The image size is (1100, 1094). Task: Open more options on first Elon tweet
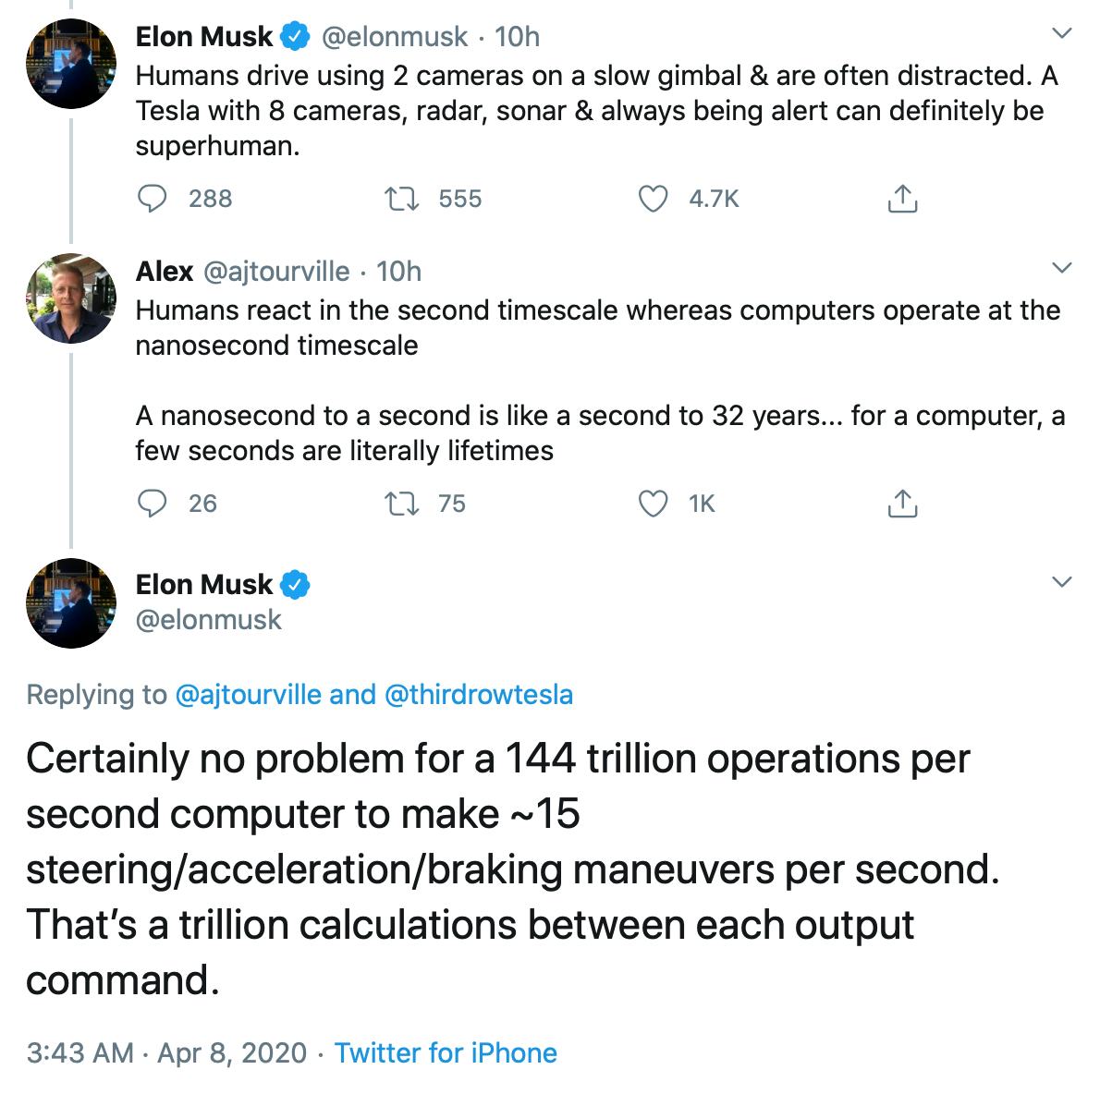[1062, 34]
